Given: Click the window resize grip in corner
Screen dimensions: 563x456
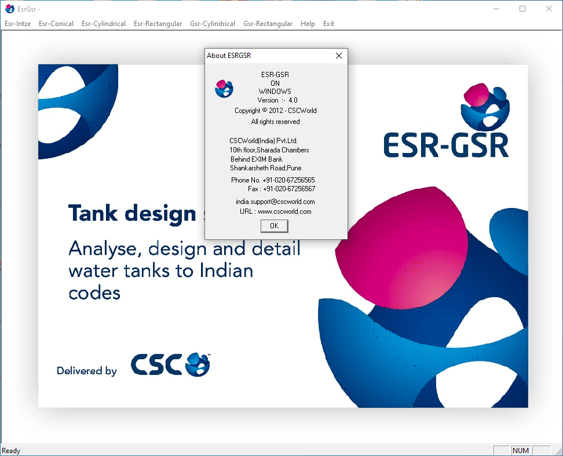Looking at the screenshot, I should [558, 451].
